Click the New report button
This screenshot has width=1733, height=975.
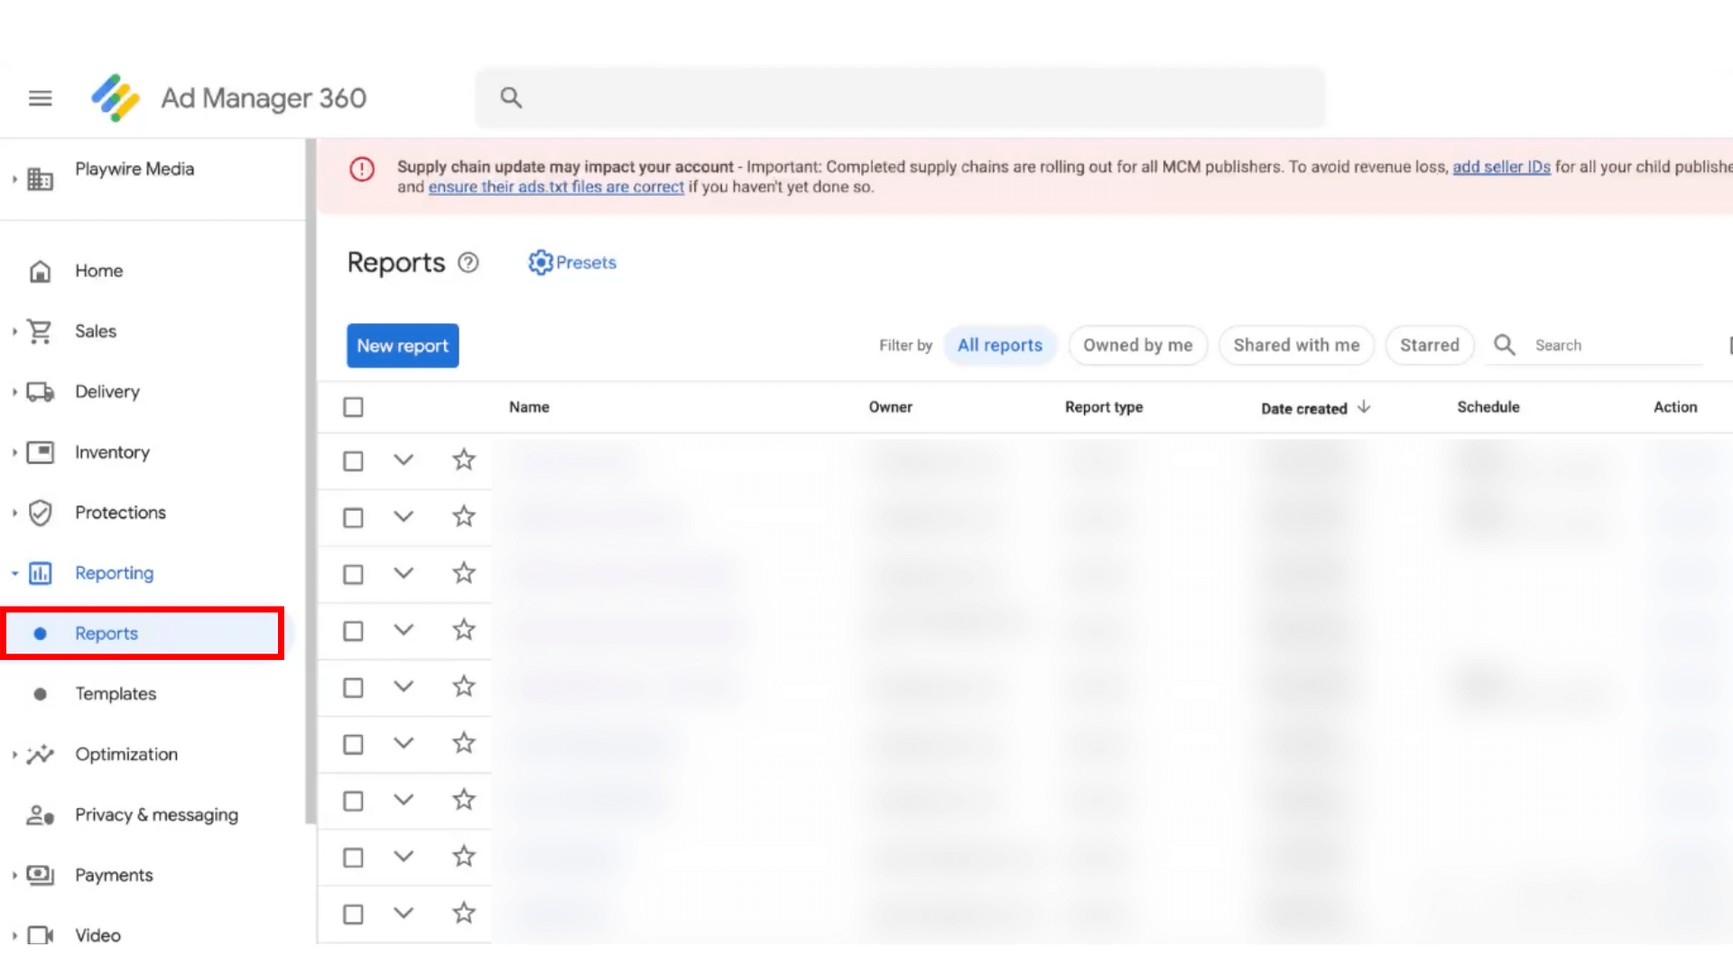(x=403, y=345)
